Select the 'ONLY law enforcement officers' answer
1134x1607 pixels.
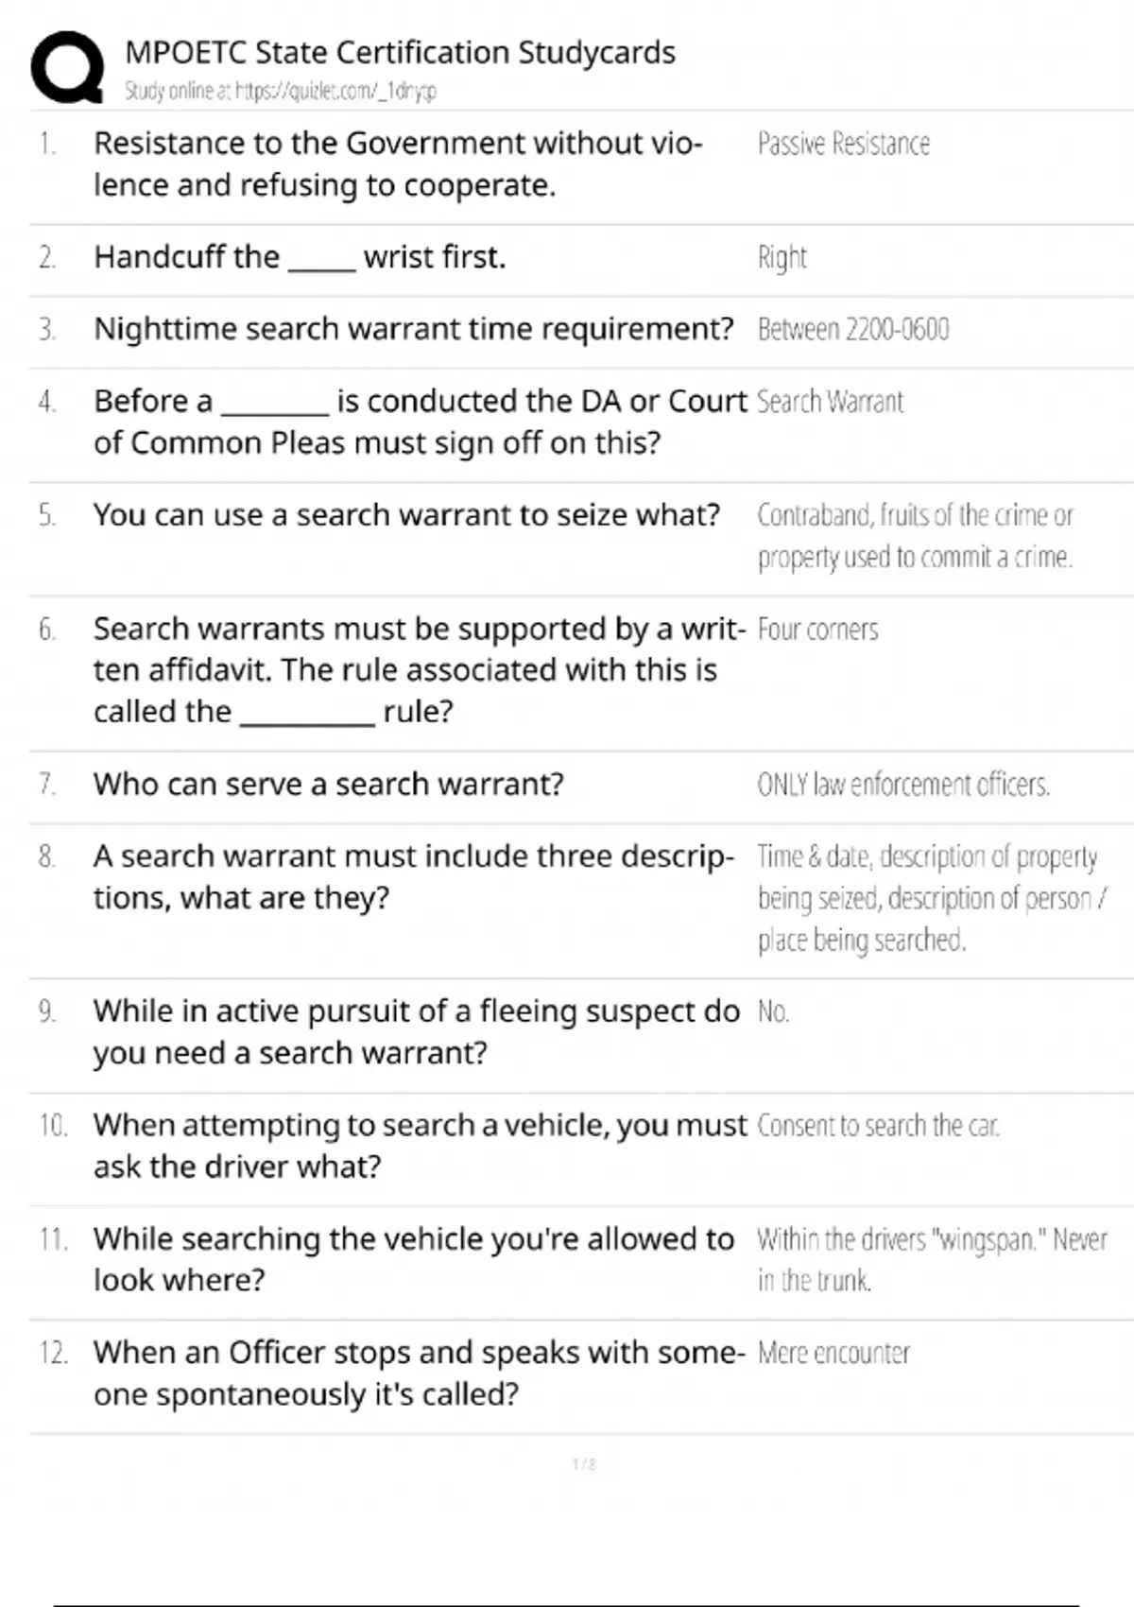click(x=902, y=785)
